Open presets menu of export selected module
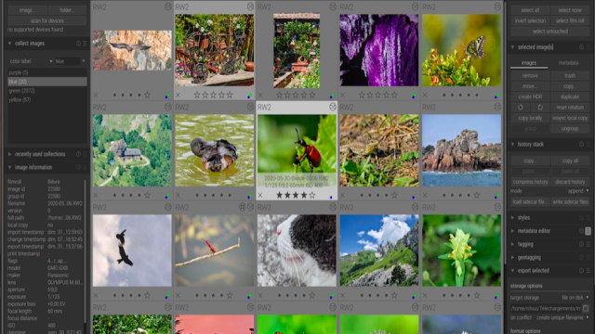 [588, 271]
